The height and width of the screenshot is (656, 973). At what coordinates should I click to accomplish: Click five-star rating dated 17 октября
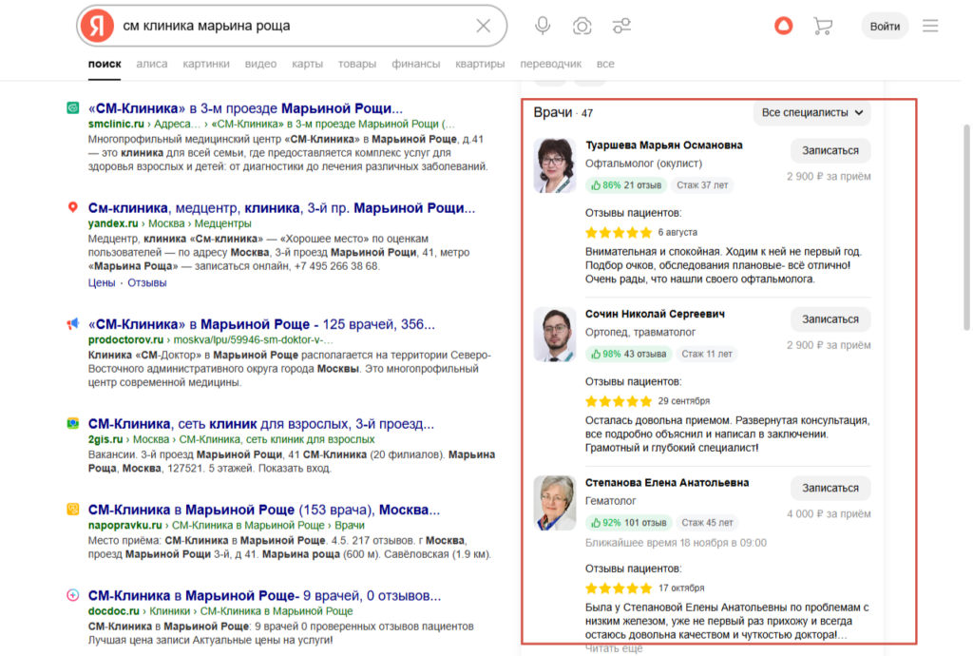click(x=619, y=588)
